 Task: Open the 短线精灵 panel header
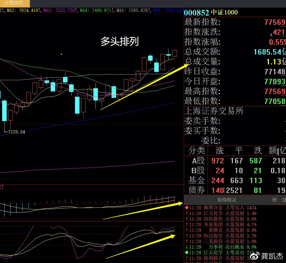pyautogui.click(x=227, y=200)
